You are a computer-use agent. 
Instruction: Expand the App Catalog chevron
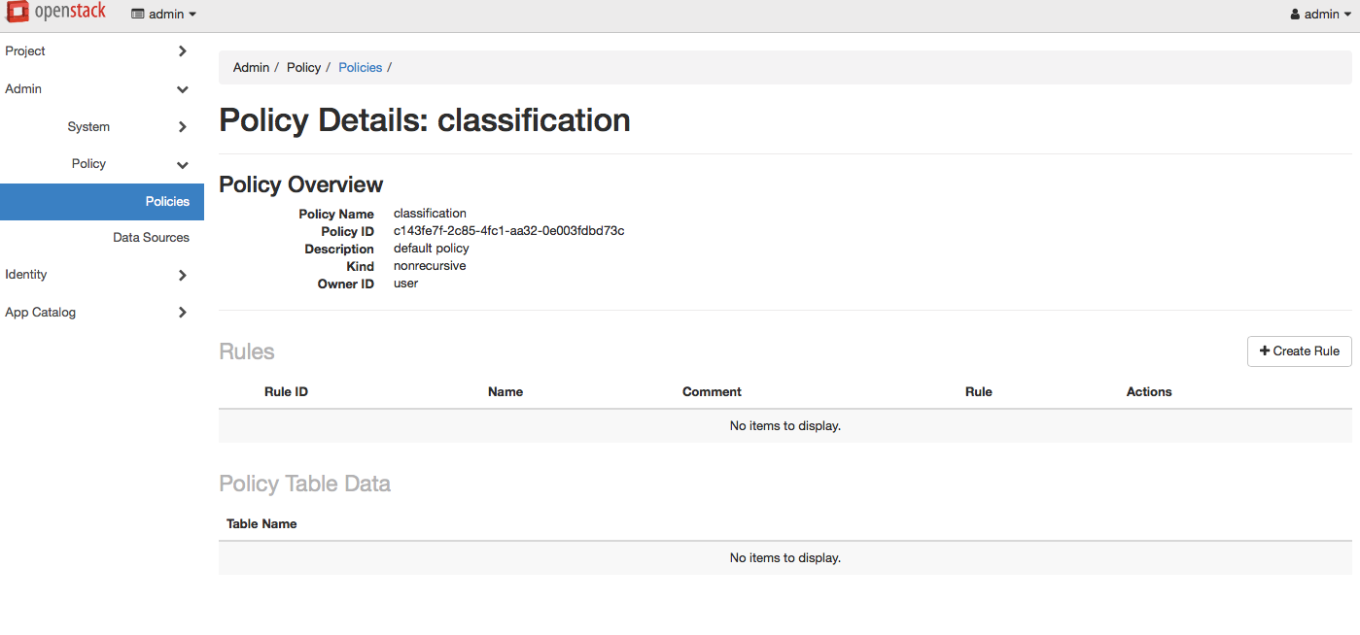point(182,313)
